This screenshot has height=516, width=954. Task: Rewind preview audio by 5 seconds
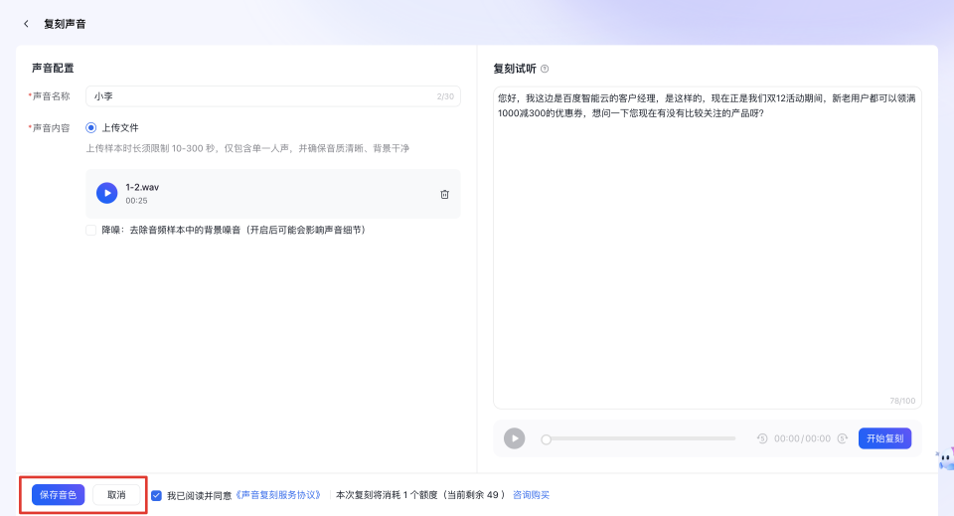click(x=762, y=438)
